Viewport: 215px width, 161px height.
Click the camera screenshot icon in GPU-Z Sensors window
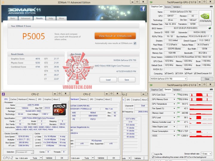click(x=211, y=89)
